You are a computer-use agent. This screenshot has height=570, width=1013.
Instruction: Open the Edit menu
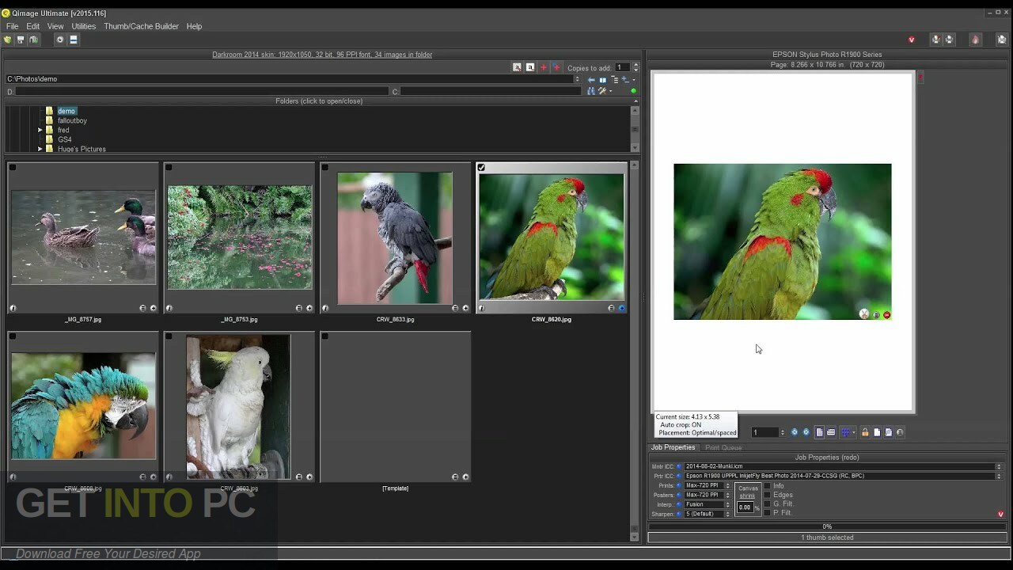(33, 26)
